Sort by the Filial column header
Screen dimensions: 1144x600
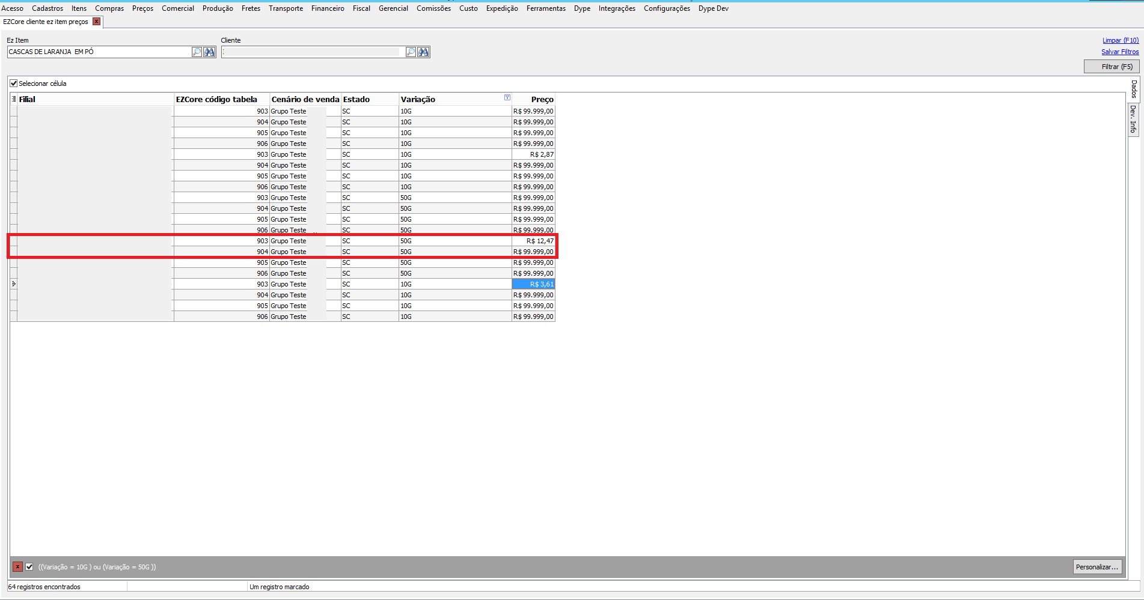96,99
